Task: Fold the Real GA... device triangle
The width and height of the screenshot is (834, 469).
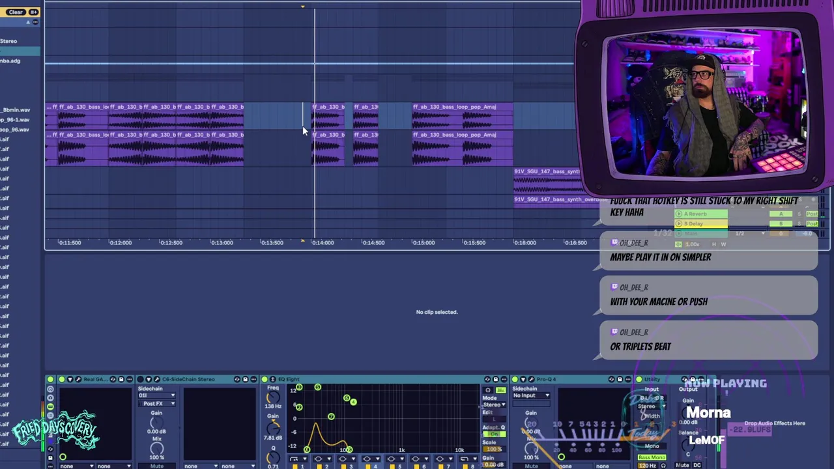Action: tap(70, 379)
